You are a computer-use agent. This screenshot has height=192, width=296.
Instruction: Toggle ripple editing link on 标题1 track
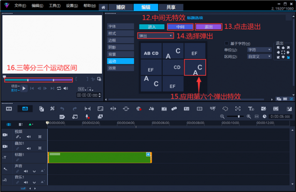point(17,160)
